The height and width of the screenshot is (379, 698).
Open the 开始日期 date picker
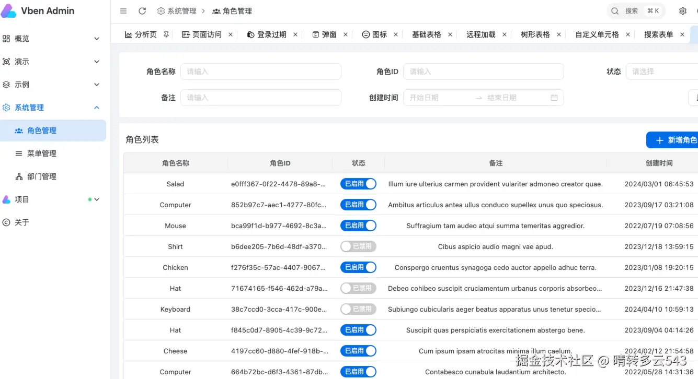click(x=439, y=98)
